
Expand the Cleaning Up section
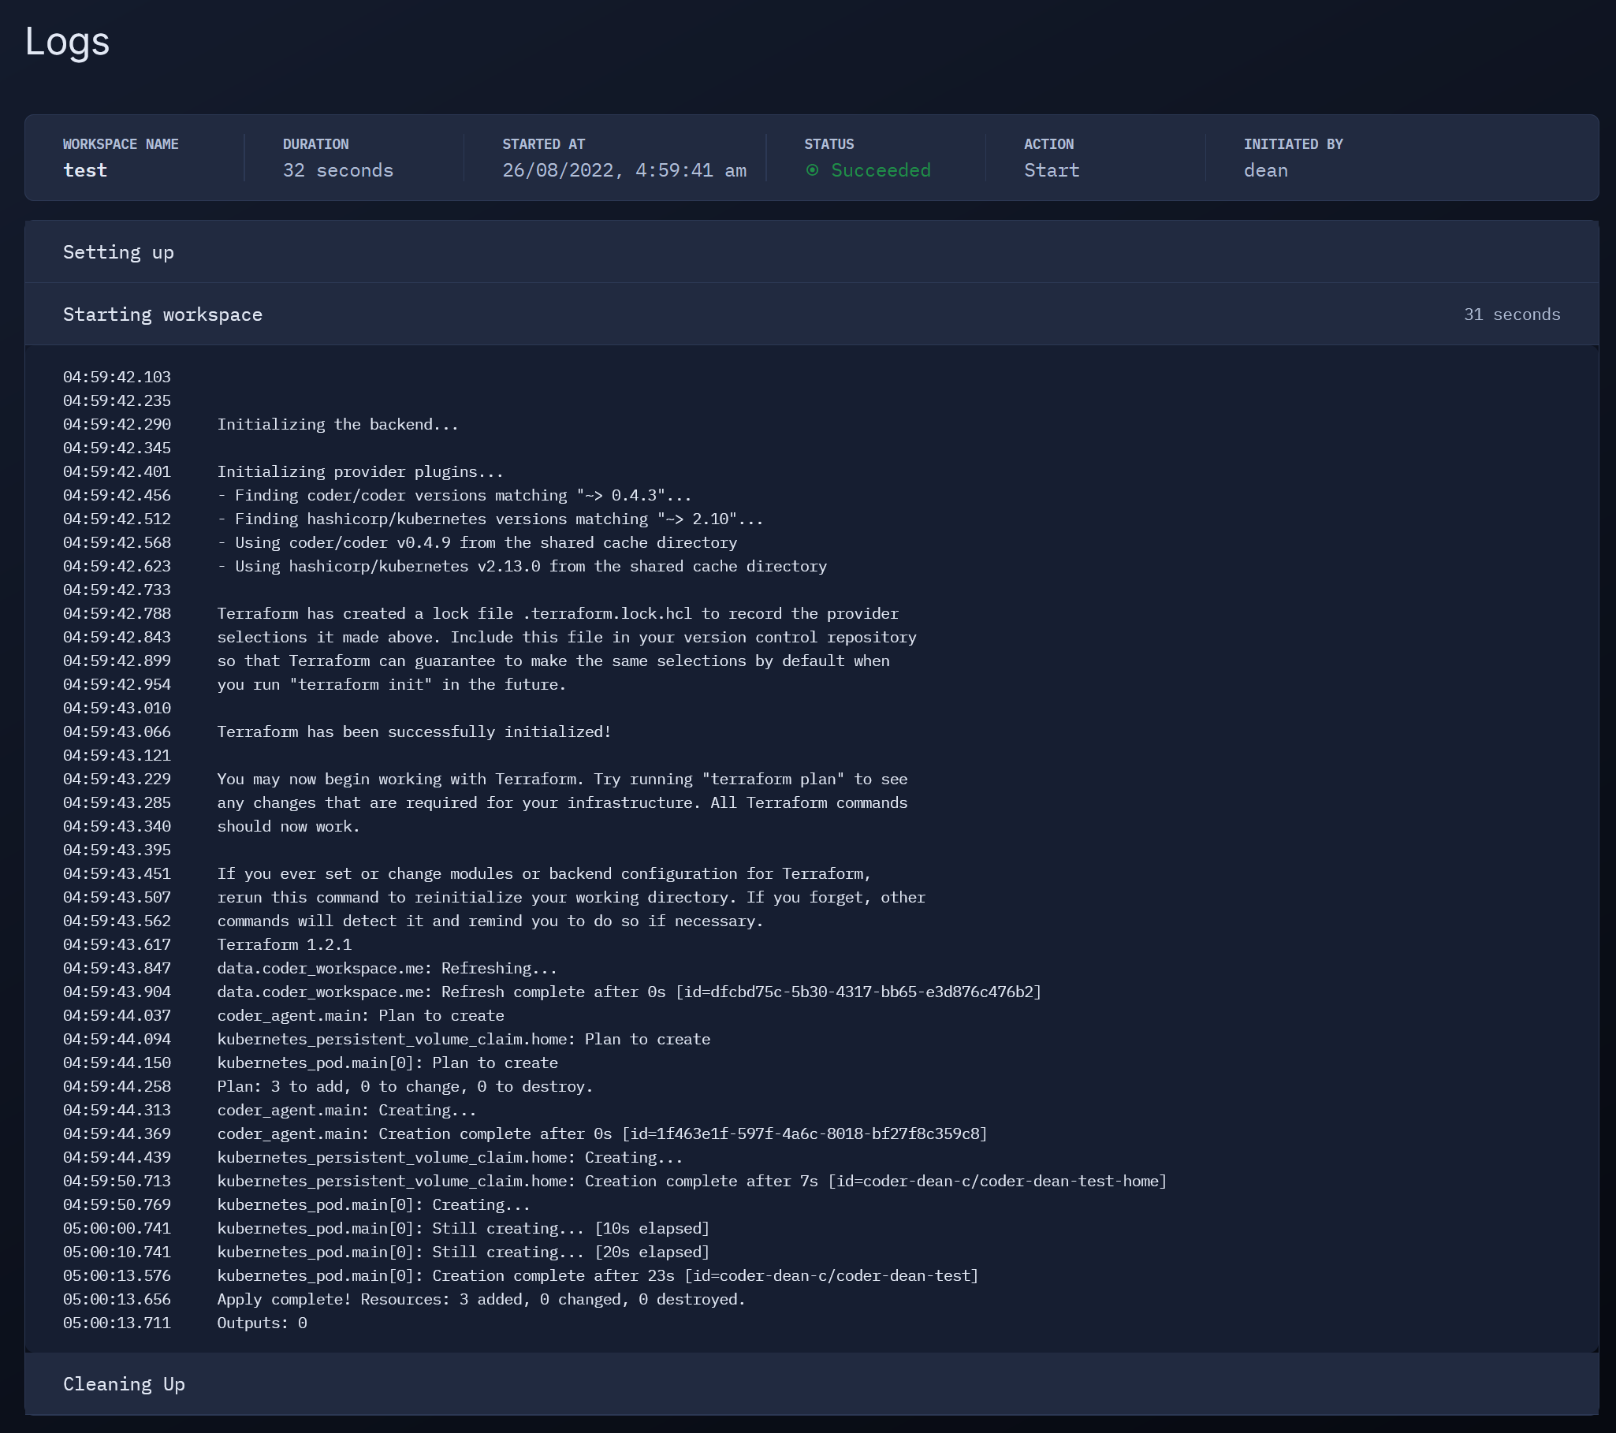tap(811, 1383)
